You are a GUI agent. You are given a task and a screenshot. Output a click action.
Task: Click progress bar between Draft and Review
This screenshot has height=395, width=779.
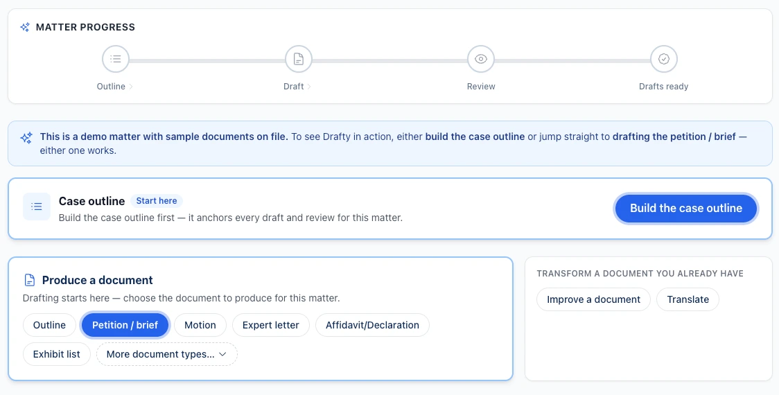point(389,60)
